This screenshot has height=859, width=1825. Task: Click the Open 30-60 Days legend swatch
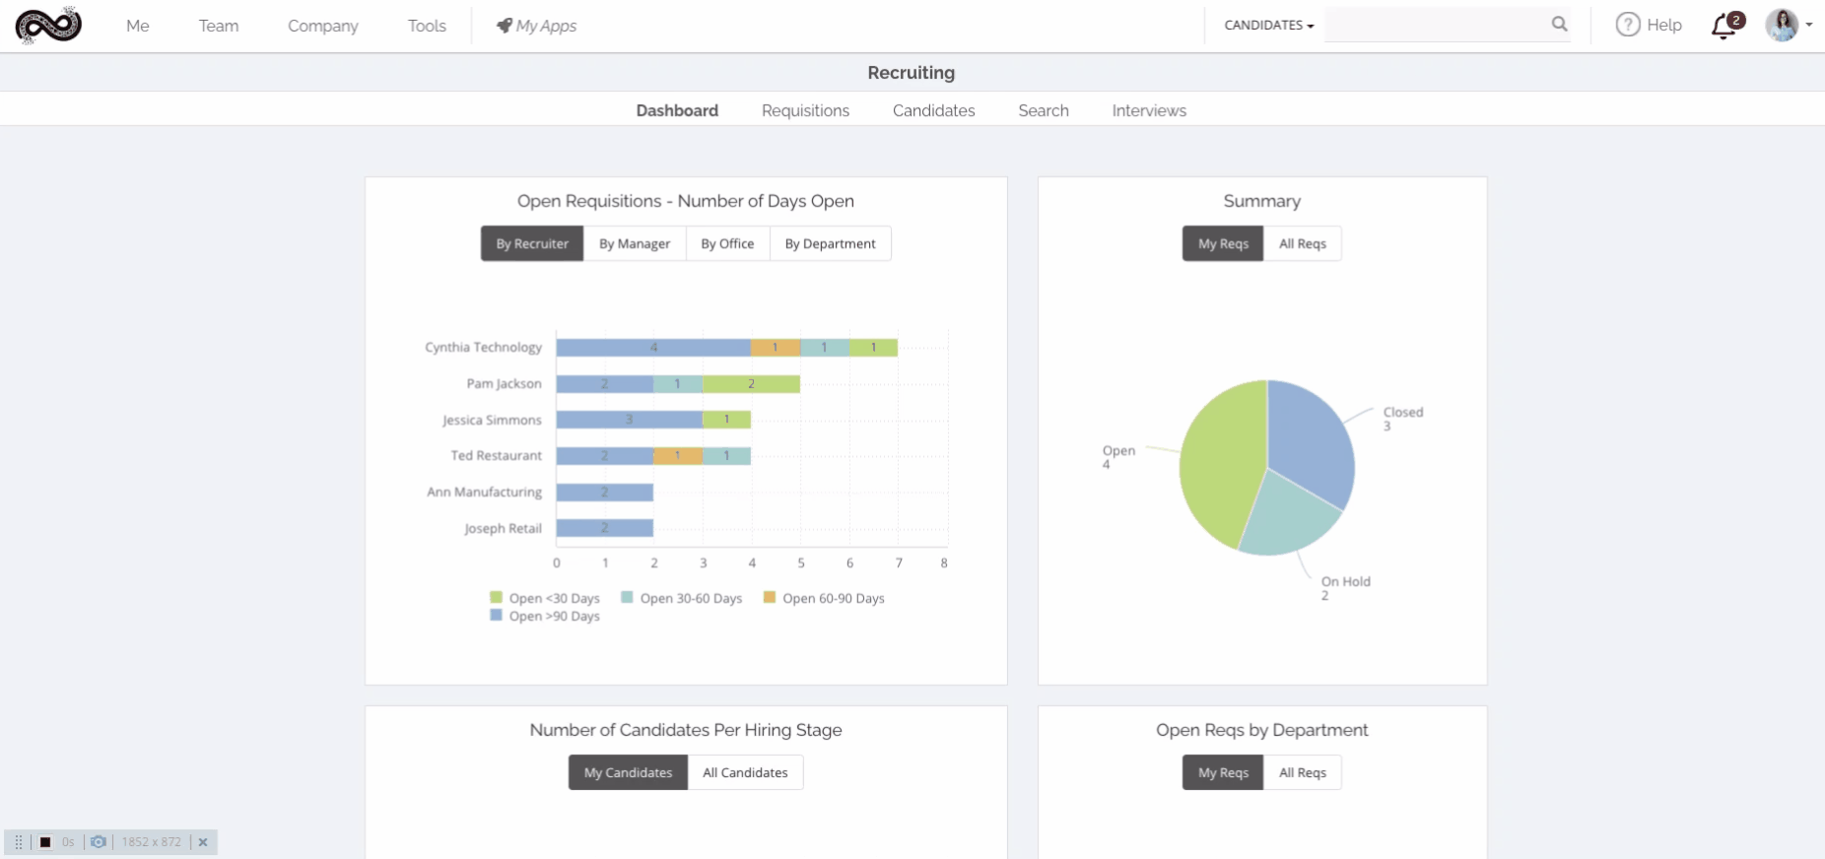(627, 597)
